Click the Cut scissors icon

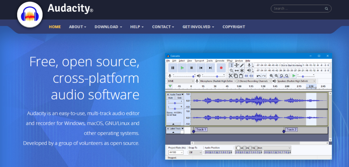click(x=231, y=76)
